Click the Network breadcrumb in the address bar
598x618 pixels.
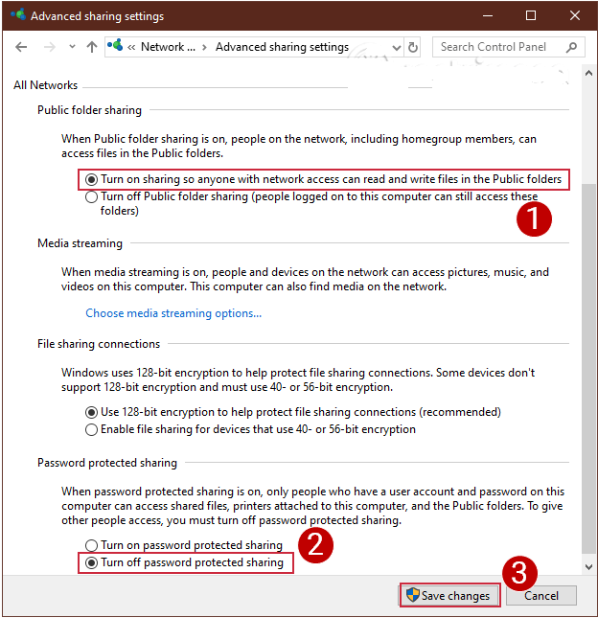coord(168,47)
